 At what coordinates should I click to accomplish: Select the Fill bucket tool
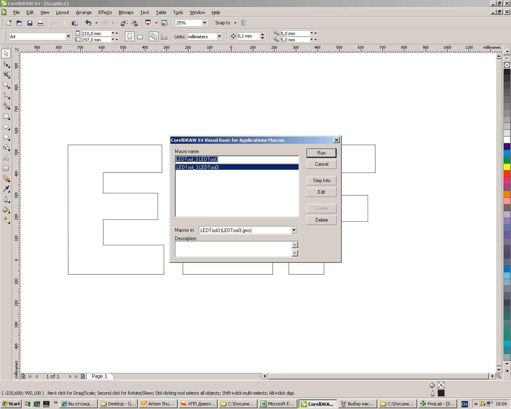pos(6,210)
